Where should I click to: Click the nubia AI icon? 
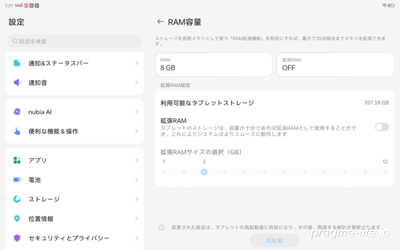click(x=17, y=112)
